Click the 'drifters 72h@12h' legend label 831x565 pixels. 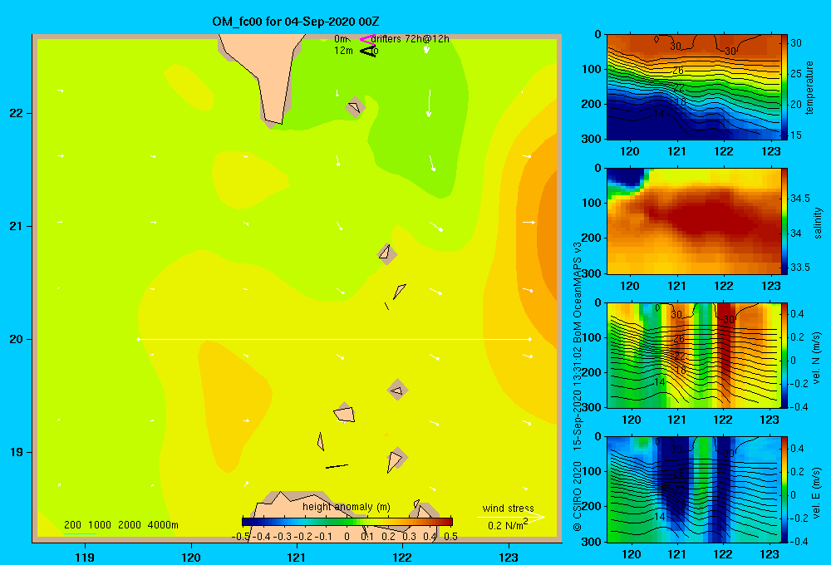[x=411, y=39]
